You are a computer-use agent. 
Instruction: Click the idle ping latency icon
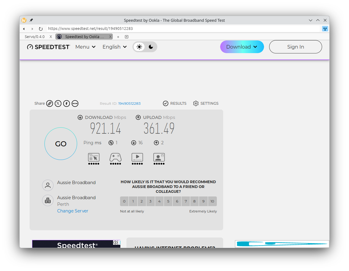point(111,143)
